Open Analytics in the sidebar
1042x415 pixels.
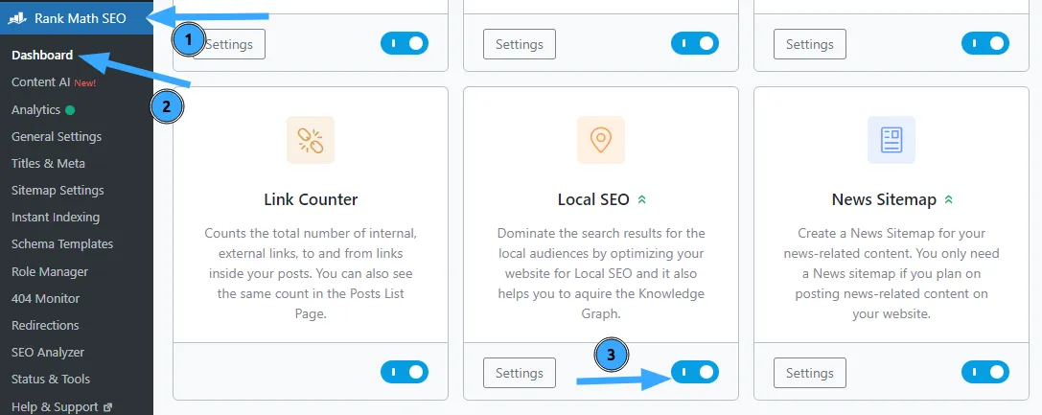(x=35, y=109)
